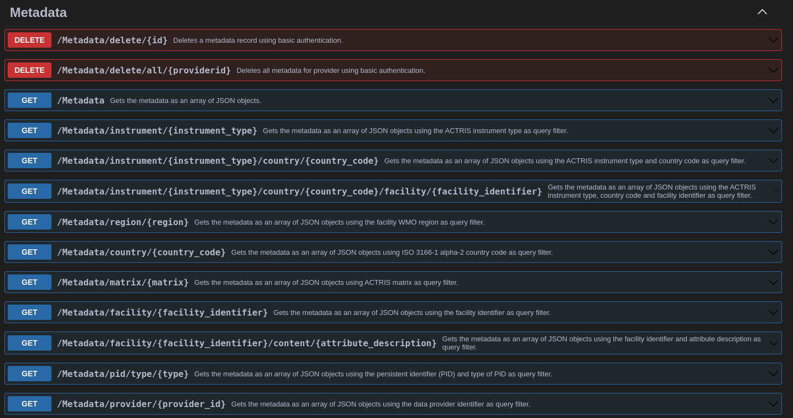Open /Metadata/region/{region} endpoint path

[123, 222]
